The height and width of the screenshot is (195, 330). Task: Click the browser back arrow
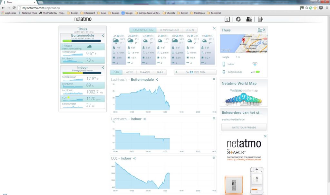(x=3, y=8)
